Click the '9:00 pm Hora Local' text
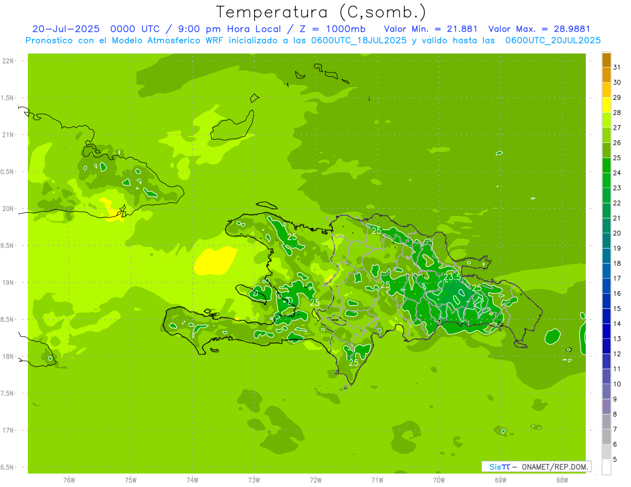 (x=230, y=29)
